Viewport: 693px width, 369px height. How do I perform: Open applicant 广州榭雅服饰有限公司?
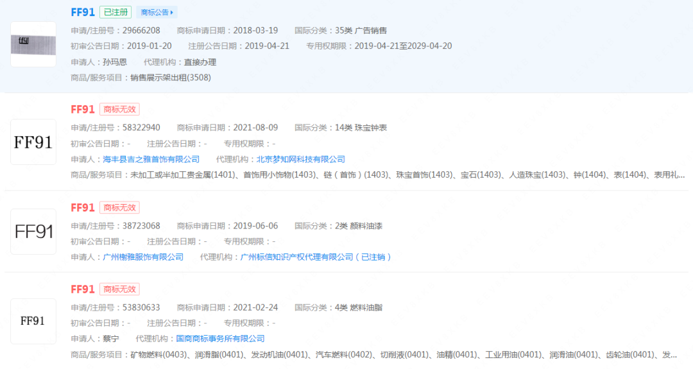point(142,257)
